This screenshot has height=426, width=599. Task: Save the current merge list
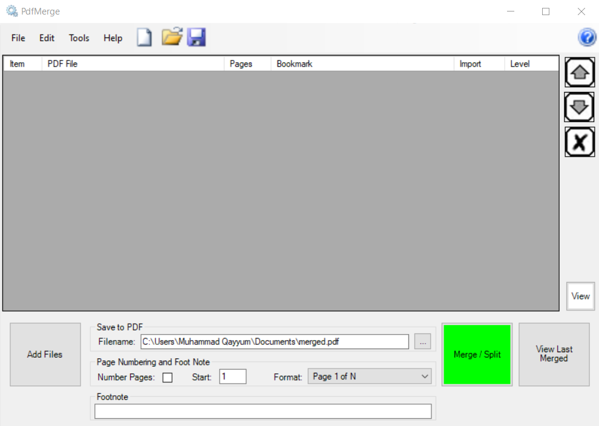click(197, 37)
